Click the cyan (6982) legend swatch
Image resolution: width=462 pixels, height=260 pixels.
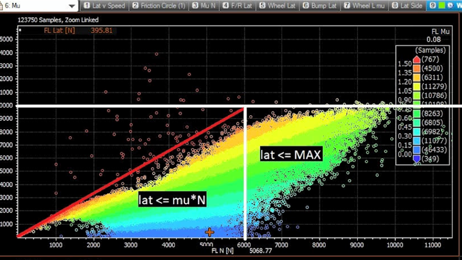click(x=416, y=132)
